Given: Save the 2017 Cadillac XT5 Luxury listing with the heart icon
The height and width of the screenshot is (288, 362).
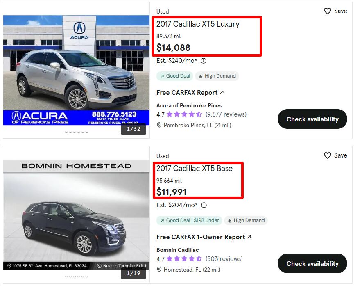Looking at the screenshot, I should point(327,11).
